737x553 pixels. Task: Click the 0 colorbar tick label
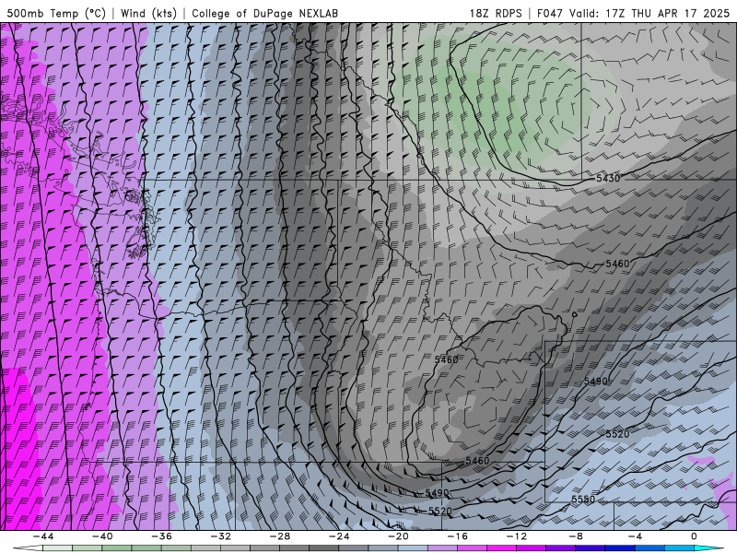[694, 536]
